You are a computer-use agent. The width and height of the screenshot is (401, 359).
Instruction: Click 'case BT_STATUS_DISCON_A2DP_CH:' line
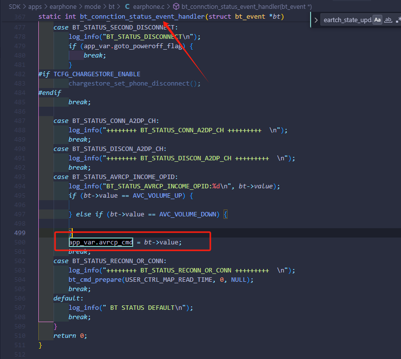(110, 149)
